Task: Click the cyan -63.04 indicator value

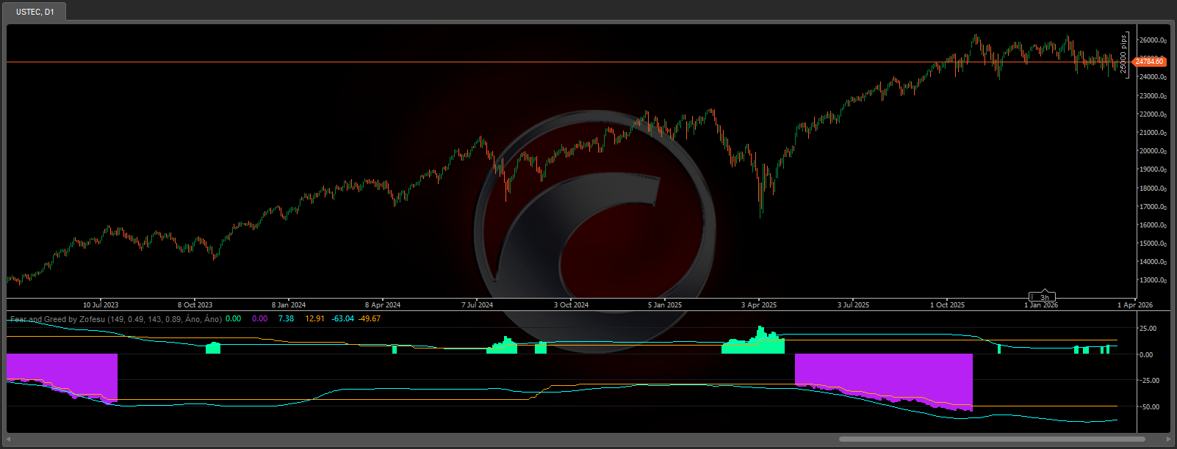Action: pyautogui.click(x=342, y=319)
